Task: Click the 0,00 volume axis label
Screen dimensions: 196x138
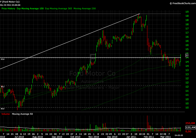Action: pyautogui.click(x=188, y=131)
